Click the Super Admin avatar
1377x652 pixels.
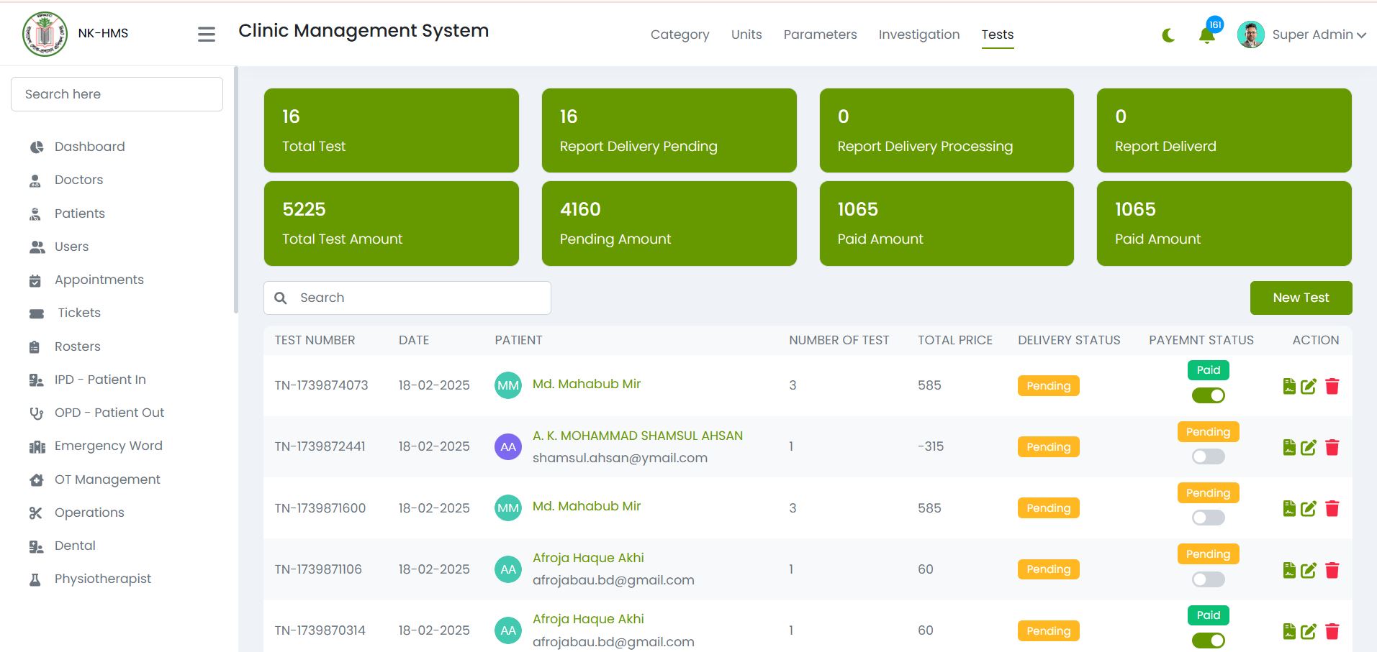1251,35
